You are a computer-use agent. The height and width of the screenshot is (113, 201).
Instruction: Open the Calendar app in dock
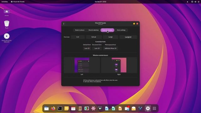point(73,109)
